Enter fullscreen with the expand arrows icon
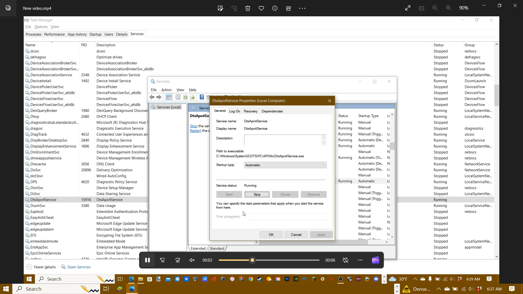Viewport: 523px width, 294px height. (408, 8)
